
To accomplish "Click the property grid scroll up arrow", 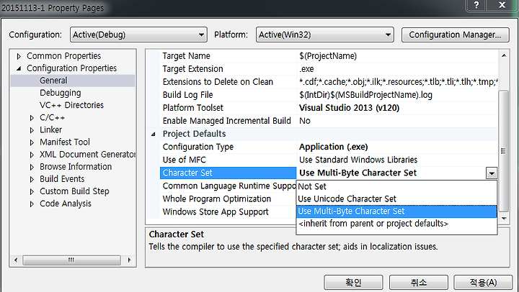I will pyautogui.click(x=504, y=55).
